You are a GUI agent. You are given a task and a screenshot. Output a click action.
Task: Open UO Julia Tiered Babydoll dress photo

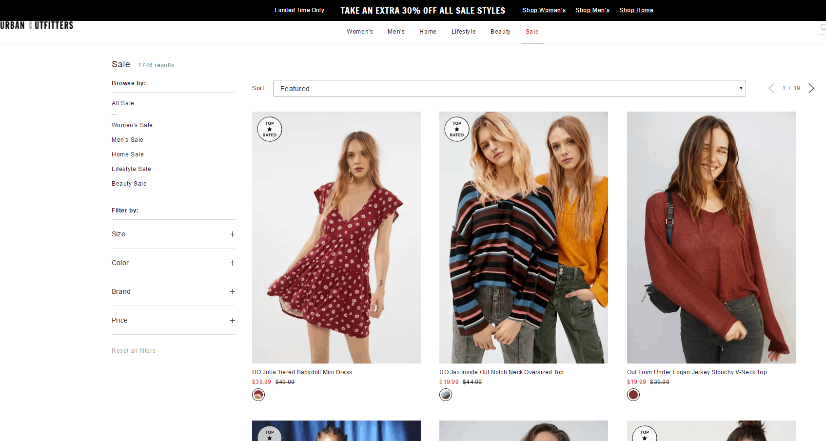click(x=336, y=237)
